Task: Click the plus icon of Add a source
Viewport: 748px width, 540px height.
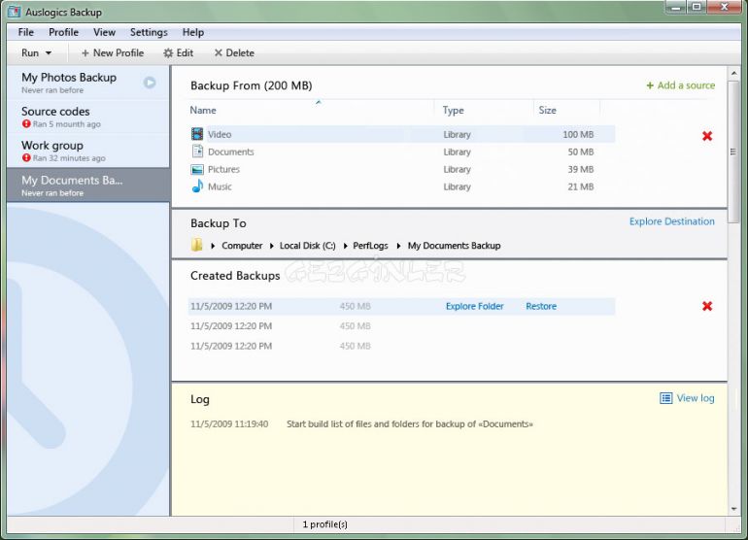Action: (650, 85)
